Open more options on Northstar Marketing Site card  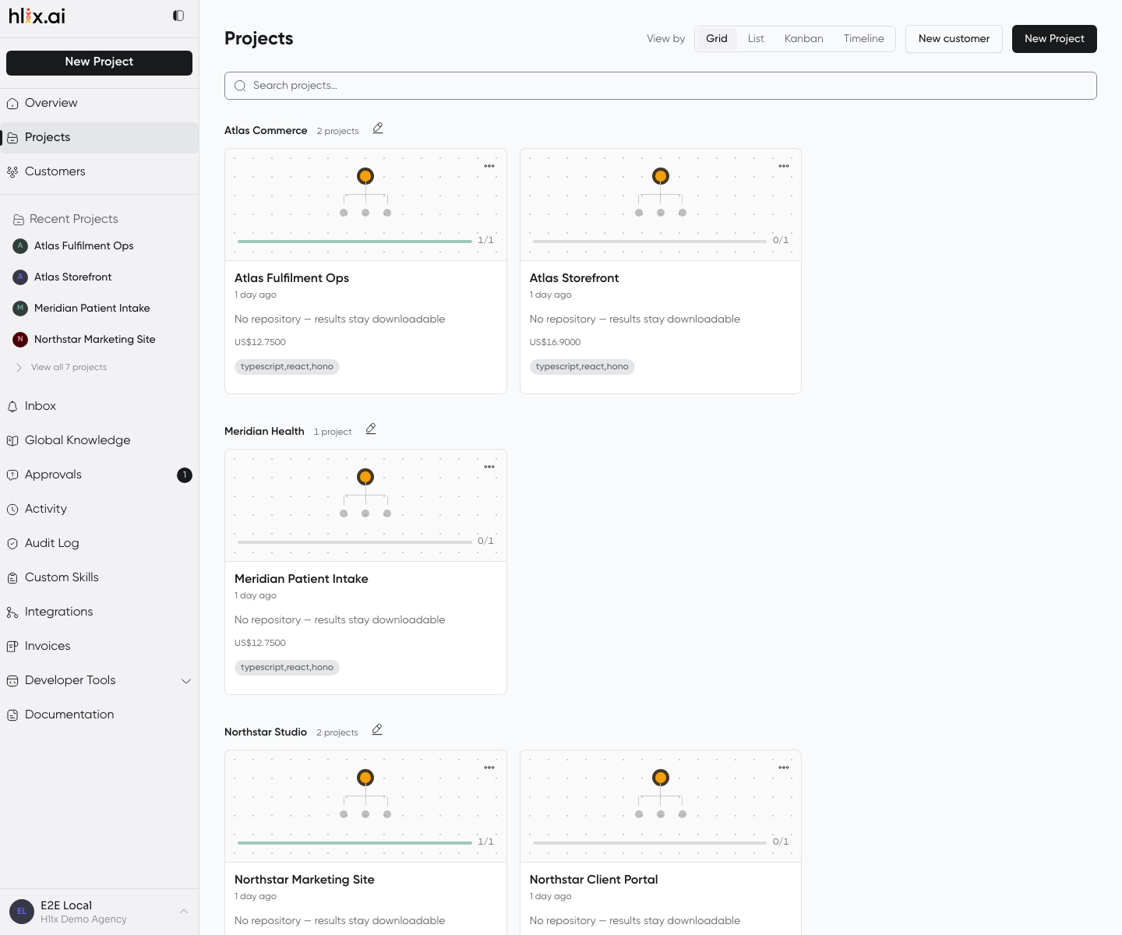489,767
